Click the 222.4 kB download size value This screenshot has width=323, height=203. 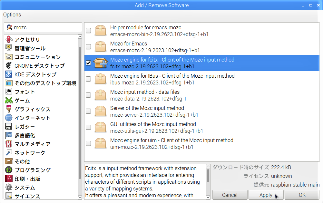(281, 167)
